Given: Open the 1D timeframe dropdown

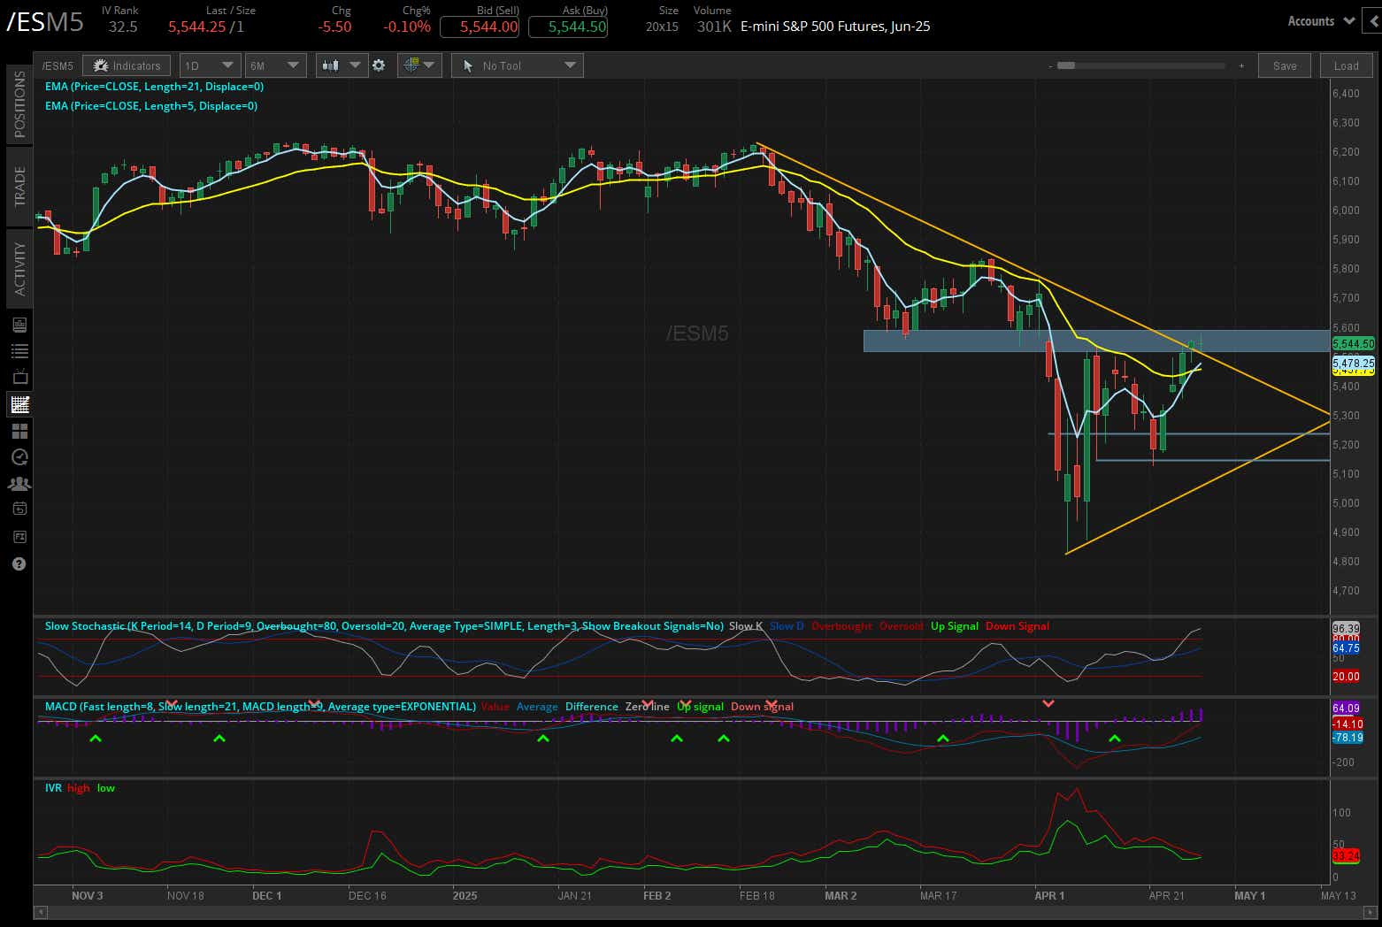Looking at the screenshot, I should pyautogui.click(x=210, y=65).
